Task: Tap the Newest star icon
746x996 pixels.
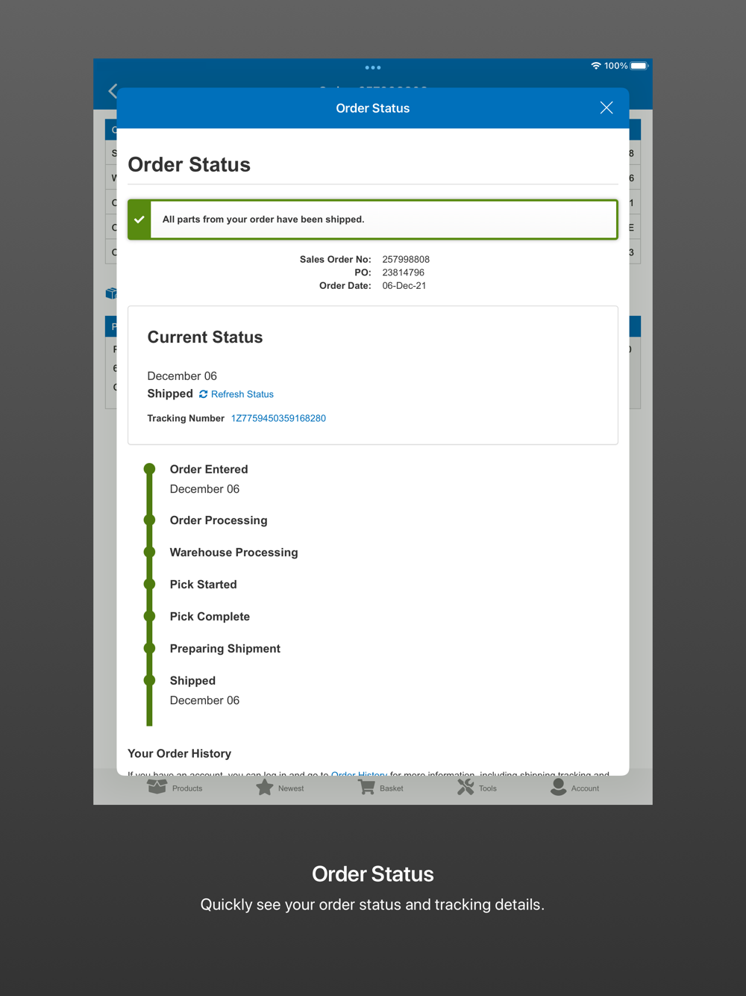Action: tap(264, 788)
